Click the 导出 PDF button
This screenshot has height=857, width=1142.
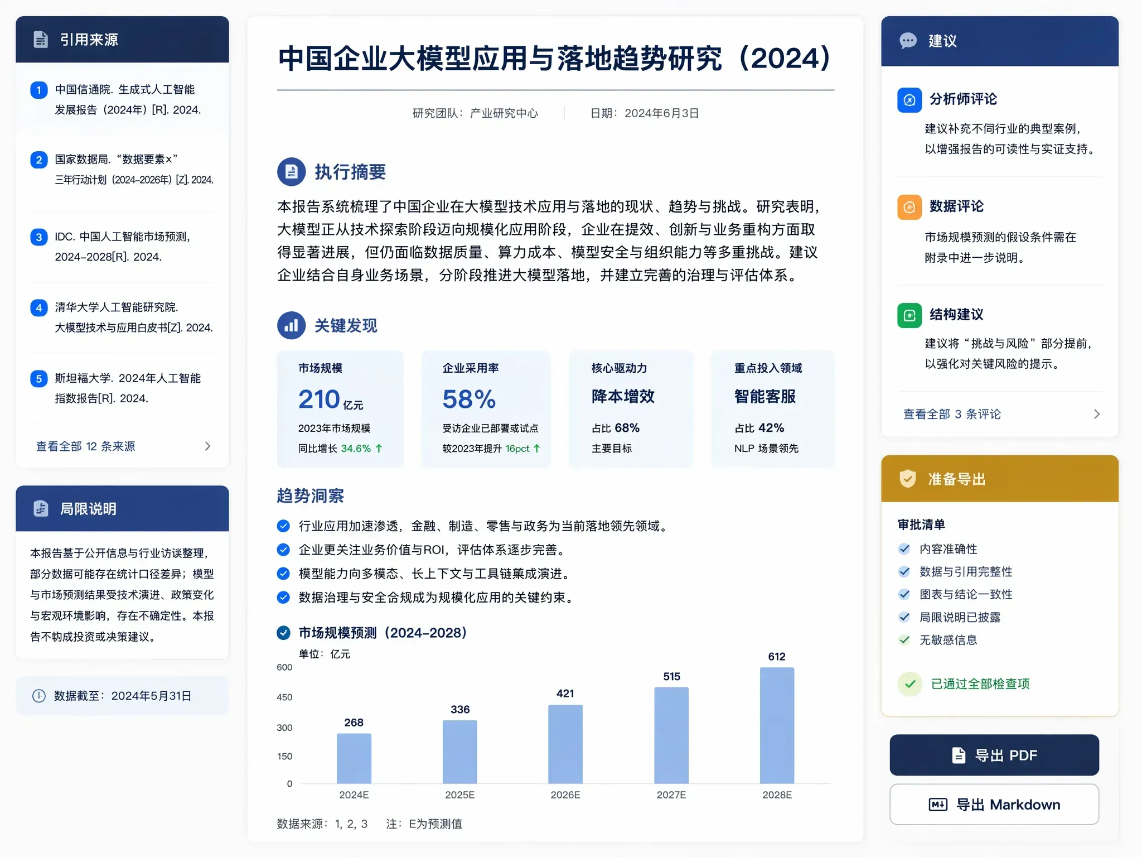coord(994,755)
